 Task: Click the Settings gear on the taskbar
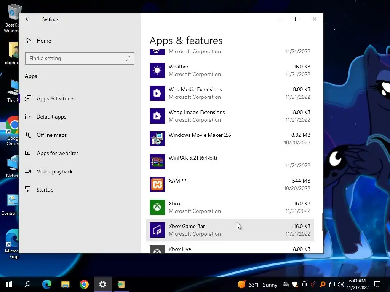point(103,284)
